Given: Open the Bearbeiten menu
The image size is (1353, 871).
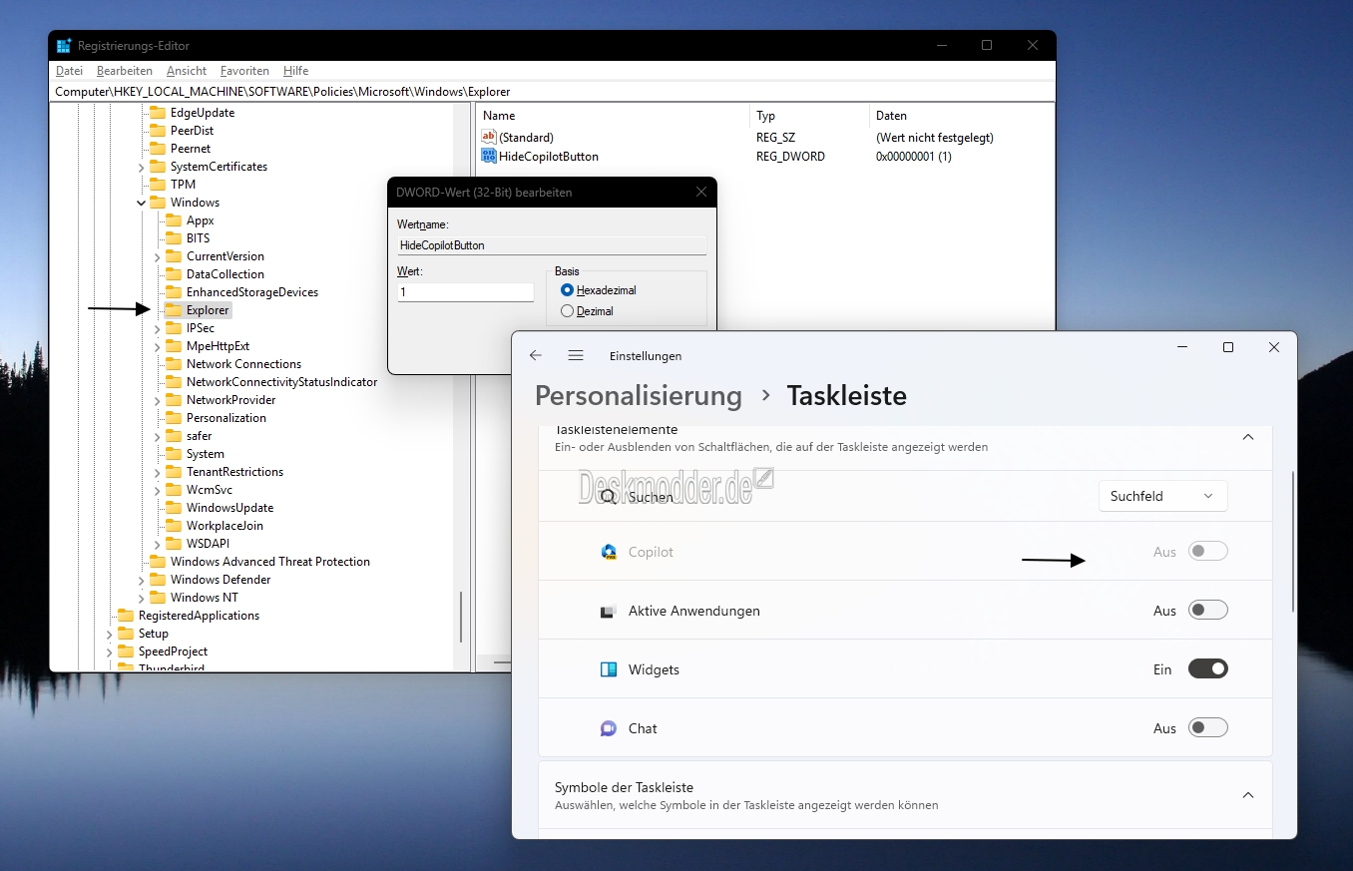Looking at the screenshot, I should 125,71.
